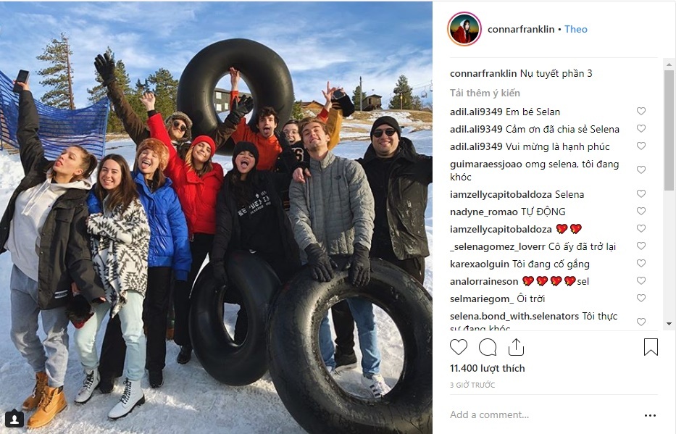Like karexaolguin's comment
This screenshot has height=434, width=676.
pos(641,263)
